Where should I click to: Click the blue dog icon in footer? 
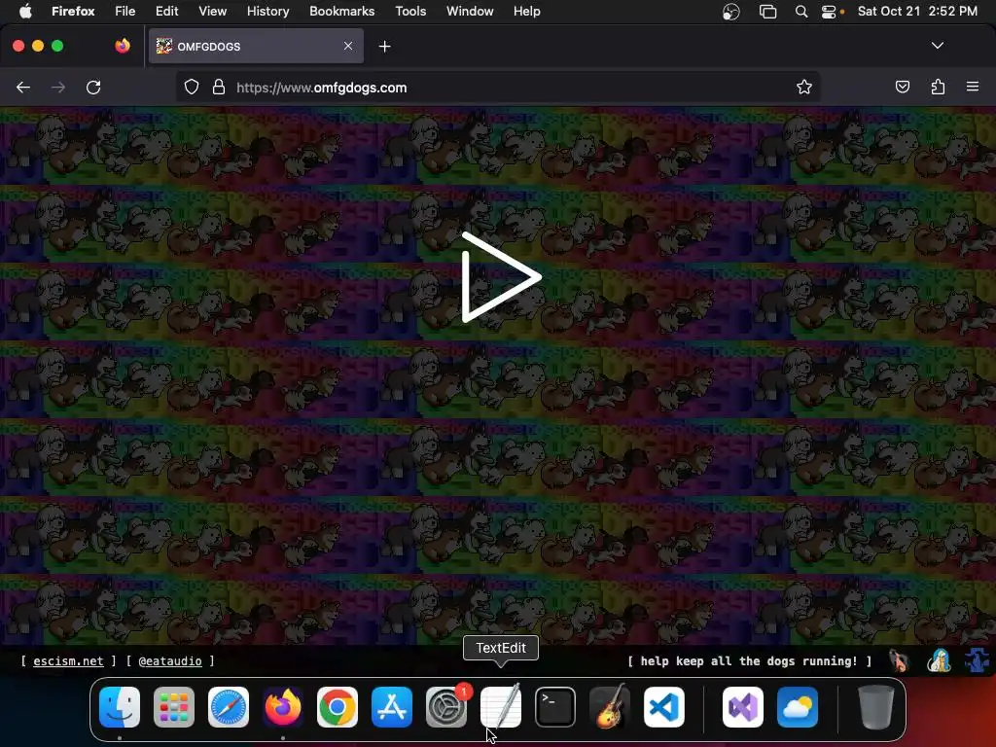click(x=977, y=660)
